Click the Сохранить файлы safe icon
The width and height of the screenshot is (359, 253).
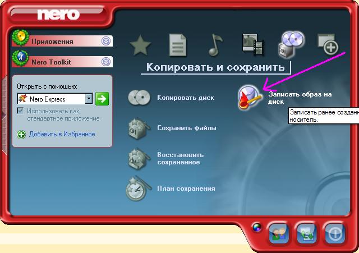(x=139, y=128)
